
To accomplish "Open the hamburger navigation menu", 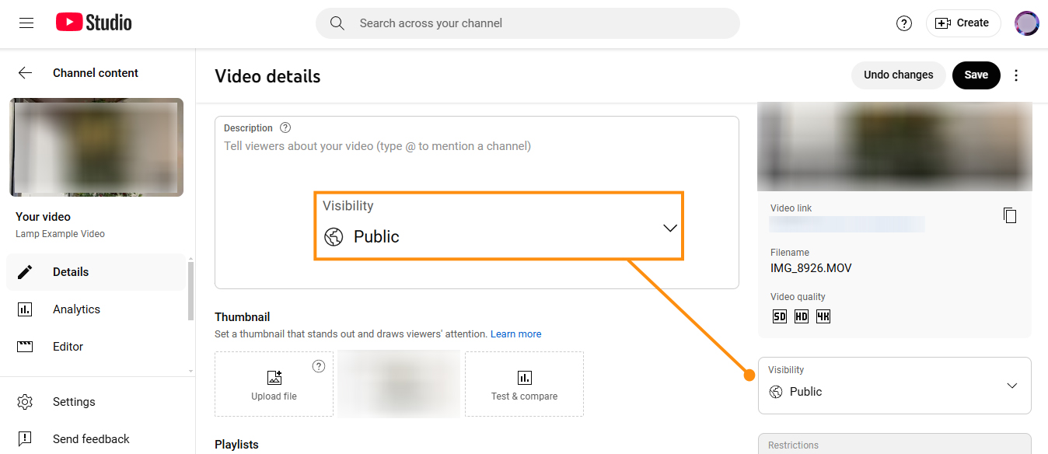I will (x=26, y=23).
